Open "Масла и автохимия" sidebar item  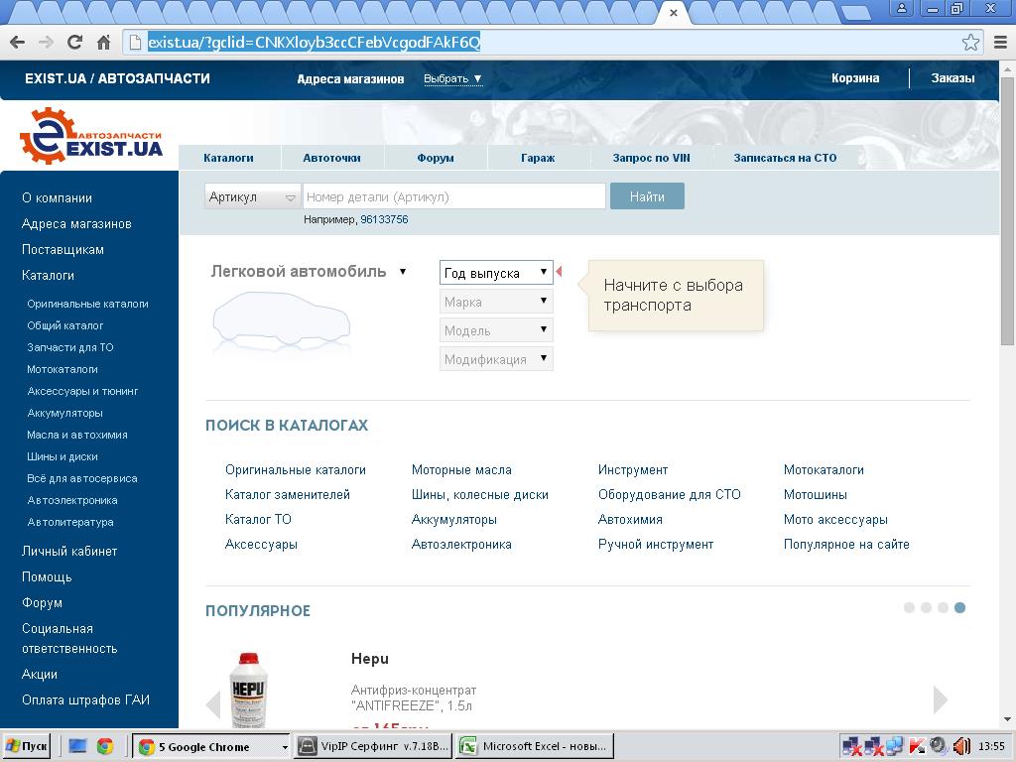(77, 435)
